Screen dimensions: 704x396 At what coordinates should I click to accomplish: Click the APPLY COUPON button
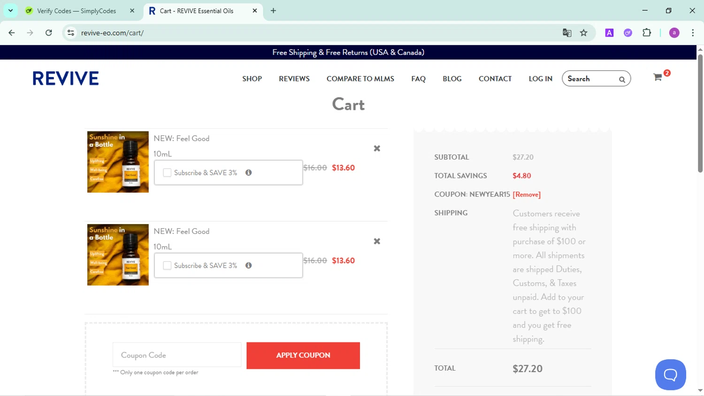click(303, 356)
